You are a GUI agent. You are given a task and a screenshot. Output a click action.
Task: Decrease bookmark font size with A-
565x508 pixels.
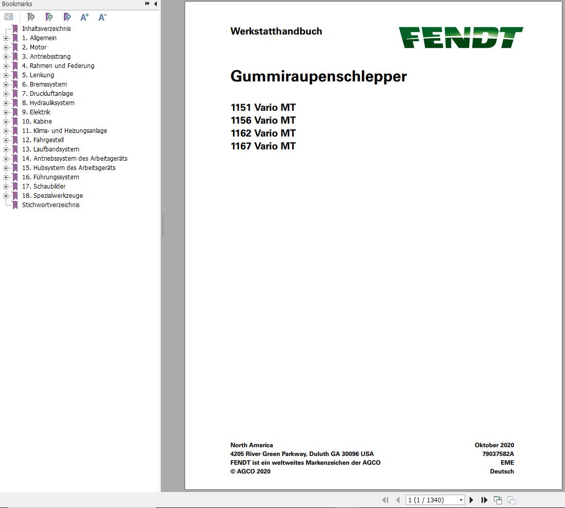point(103,17)
